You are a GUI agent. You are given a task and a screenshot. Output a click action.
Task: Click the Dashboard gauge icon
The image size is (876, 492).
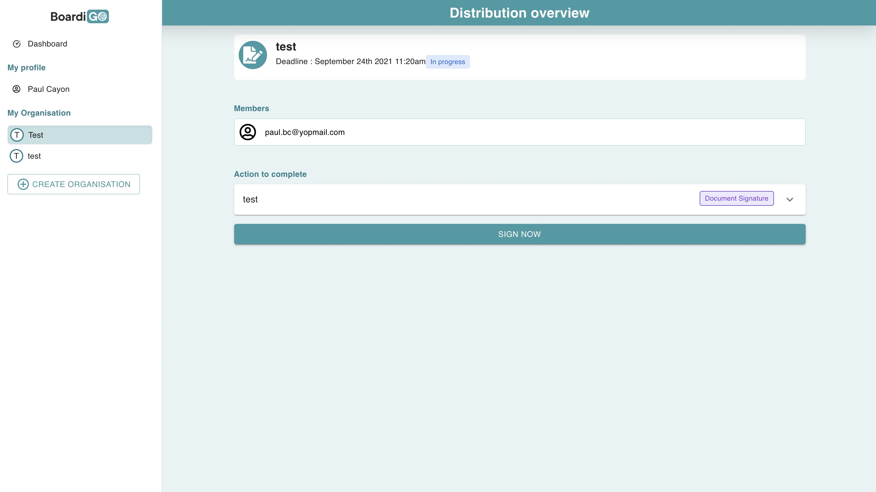click(x=17, y=44)
